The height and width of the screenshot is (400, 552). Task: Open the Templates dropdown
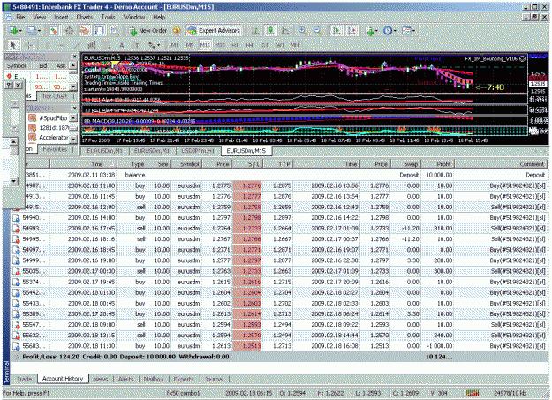point(408,31)
